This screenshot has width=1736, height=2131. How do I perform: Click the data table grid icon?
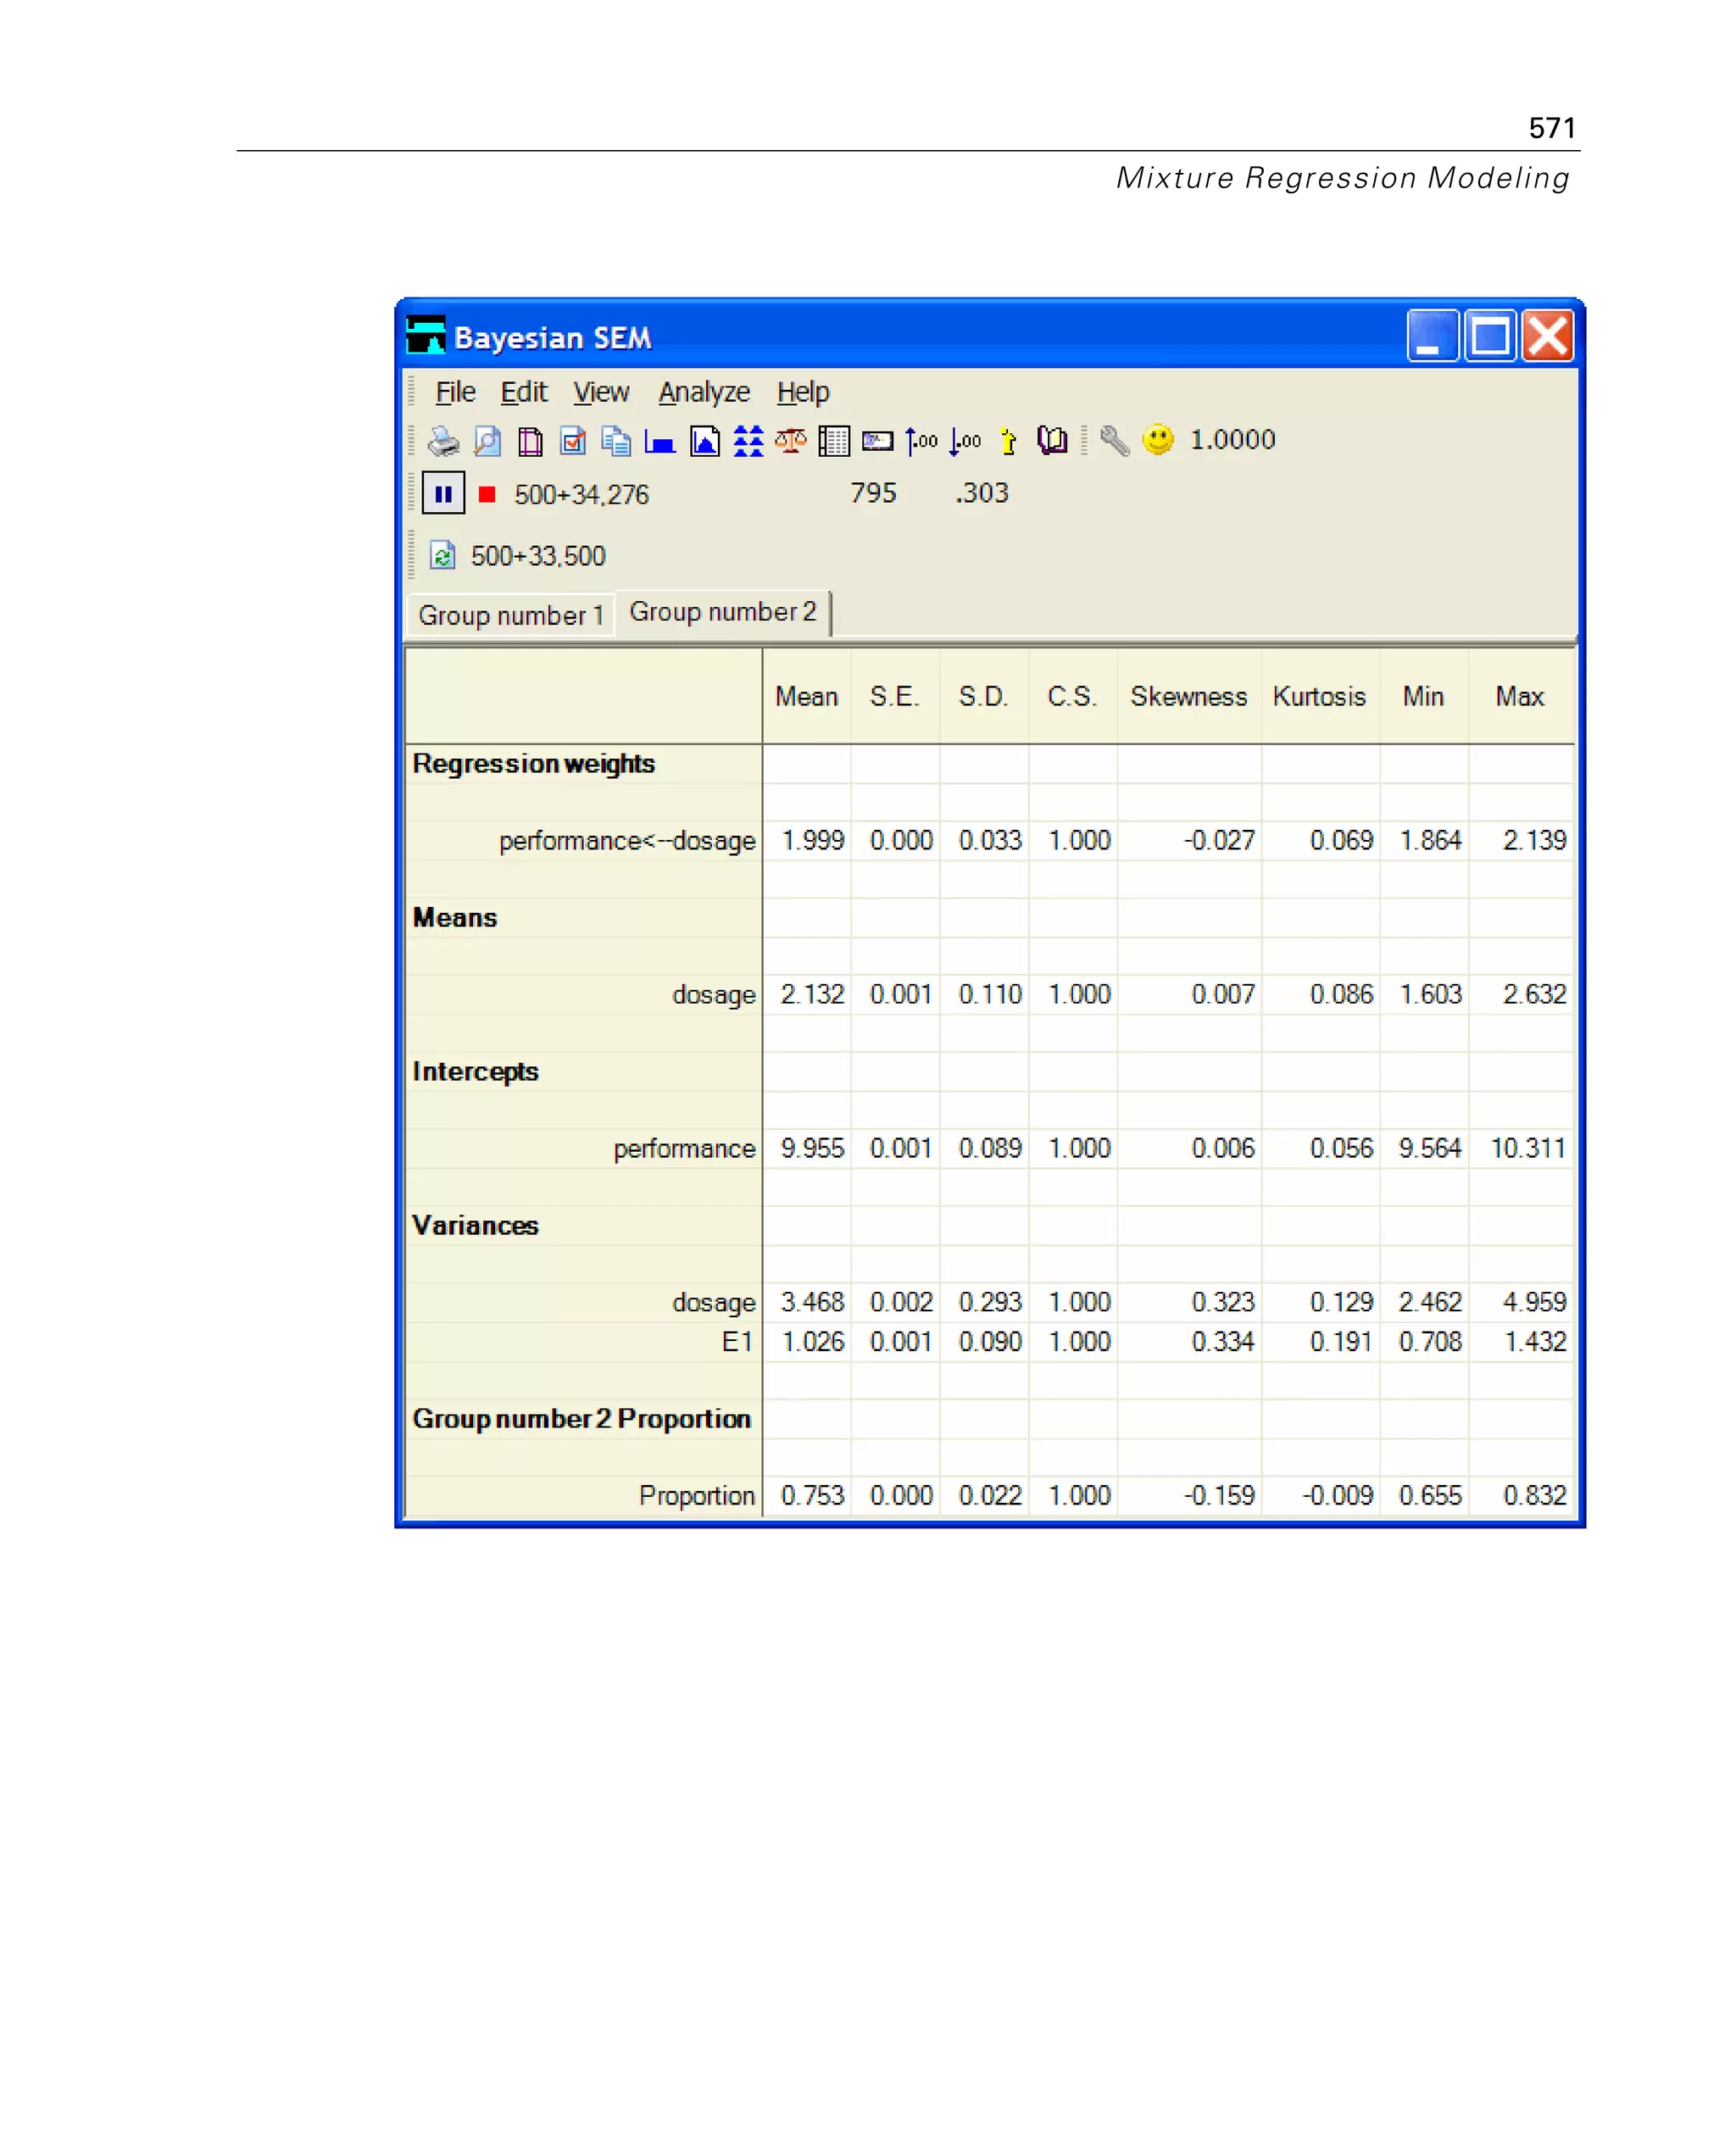(x=834, y=441)
